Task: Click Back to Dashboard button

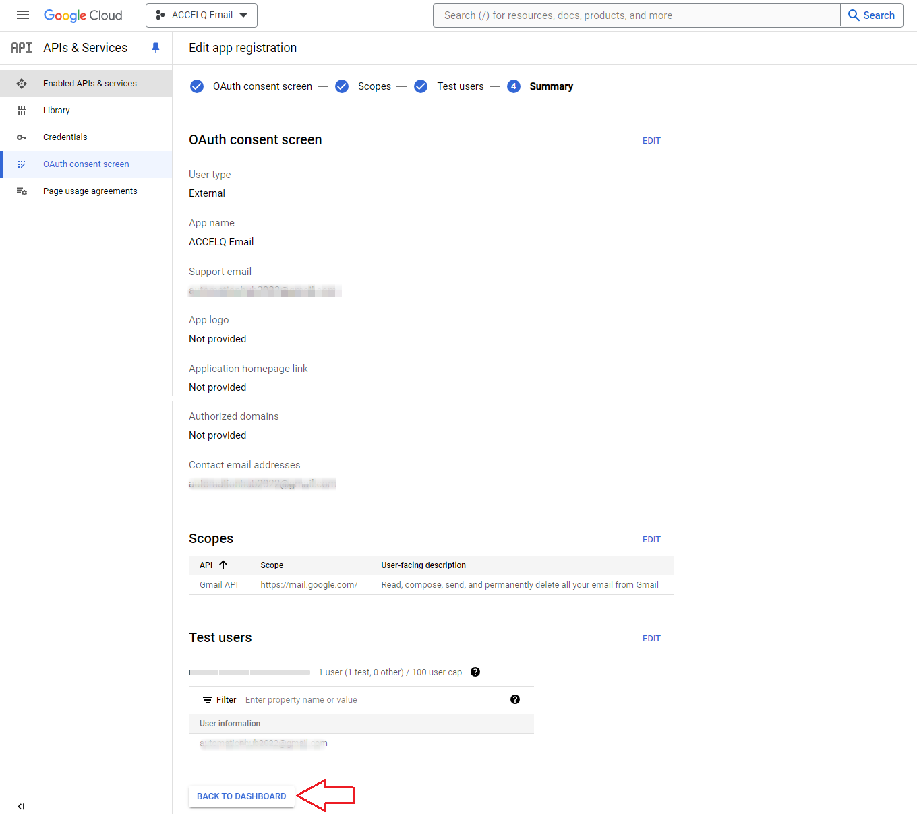Action: (x=241, y=796)
